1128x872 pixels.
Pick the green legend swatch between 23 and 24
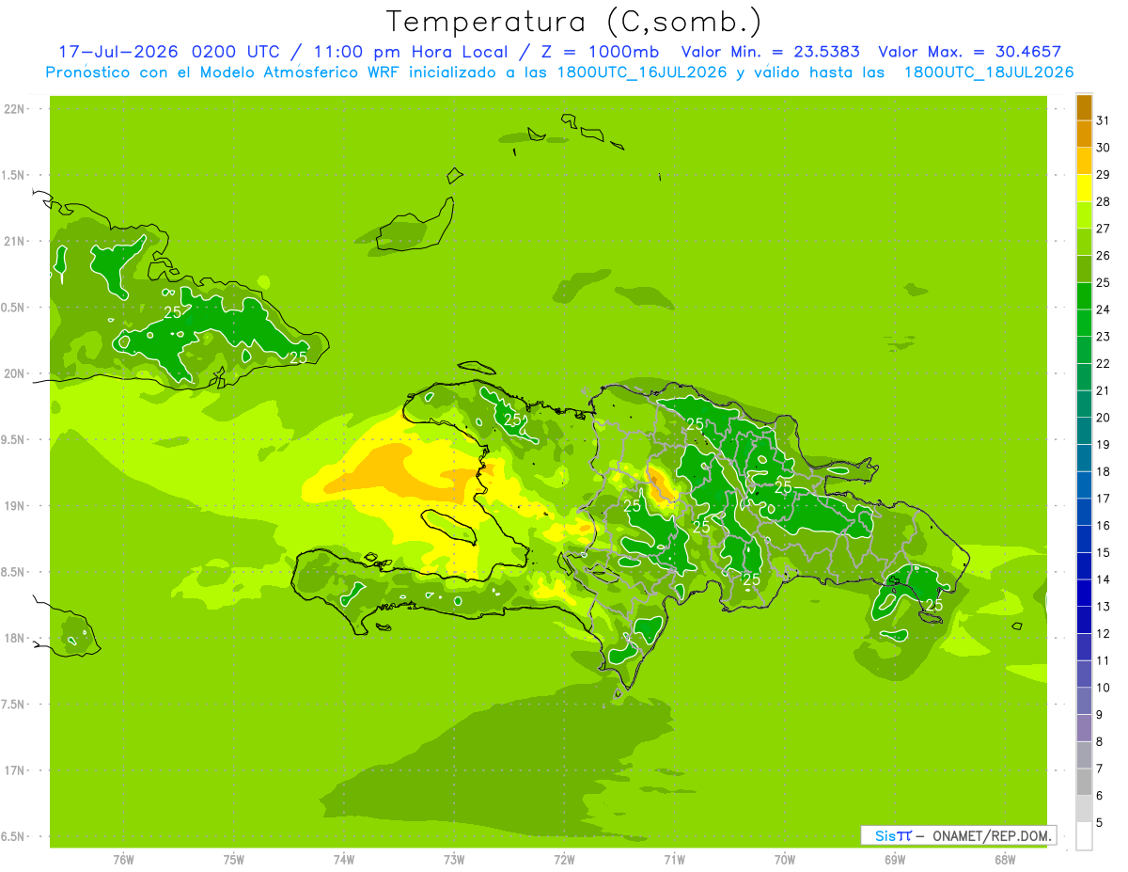(1084, 323)
